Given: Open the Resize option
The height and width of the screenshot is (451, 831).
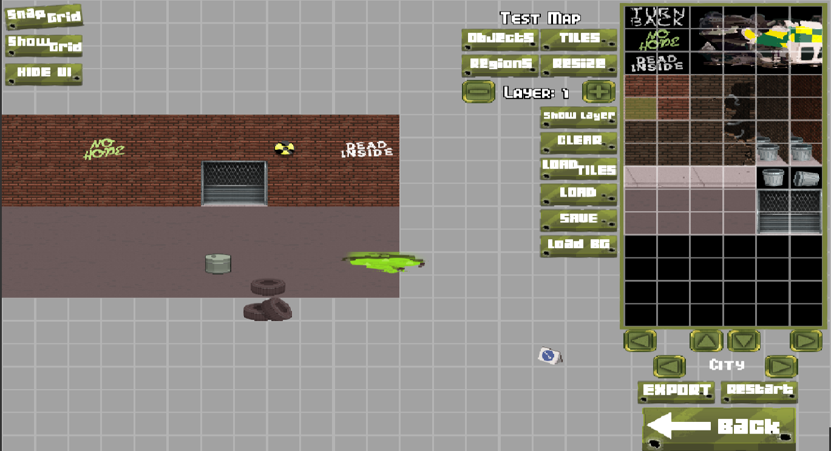Looking at the screenshot, I should pyautogui.click(x=579, y=64).
